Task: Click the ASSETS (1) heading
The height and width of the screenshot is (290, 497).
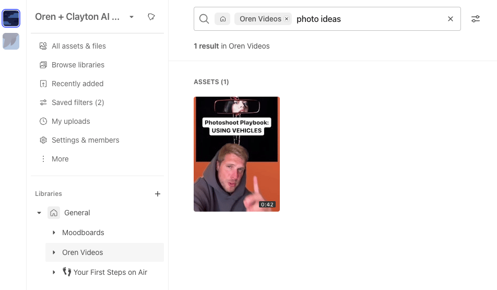Action: tap(211, 82)
